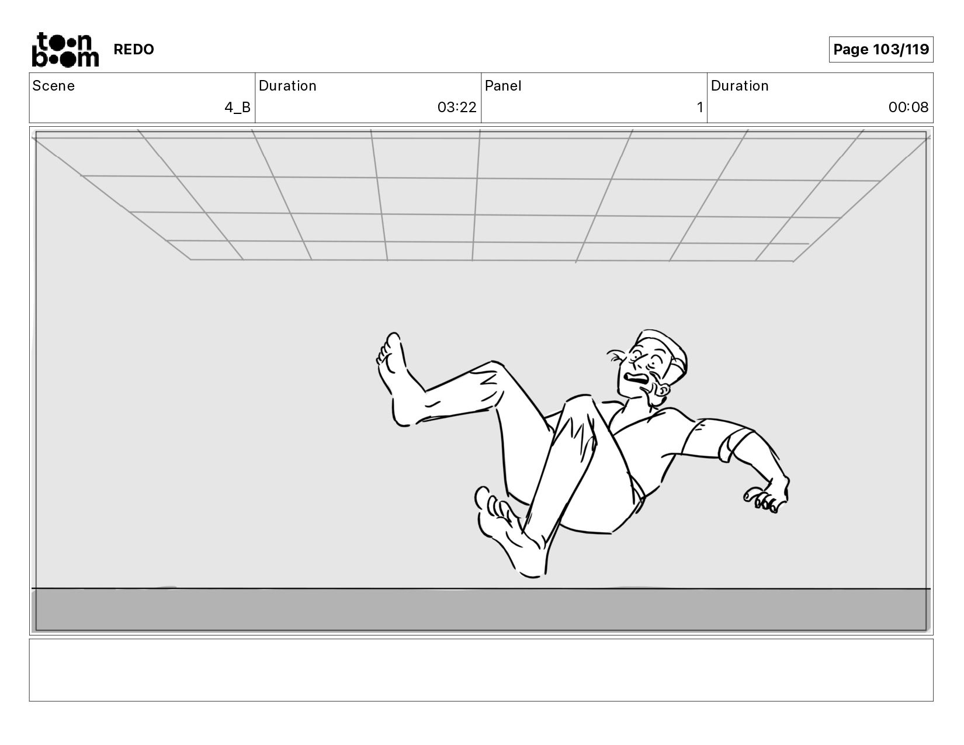
Task: Click scene duration value 03:22
Action: coord(457,108)
